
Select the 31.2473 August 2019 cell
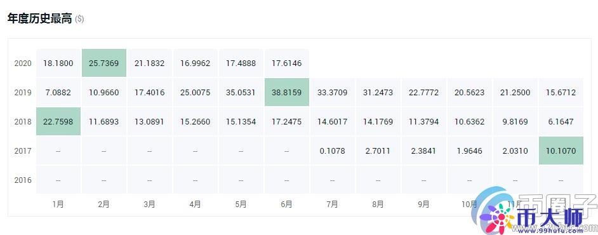coord(378,92)
